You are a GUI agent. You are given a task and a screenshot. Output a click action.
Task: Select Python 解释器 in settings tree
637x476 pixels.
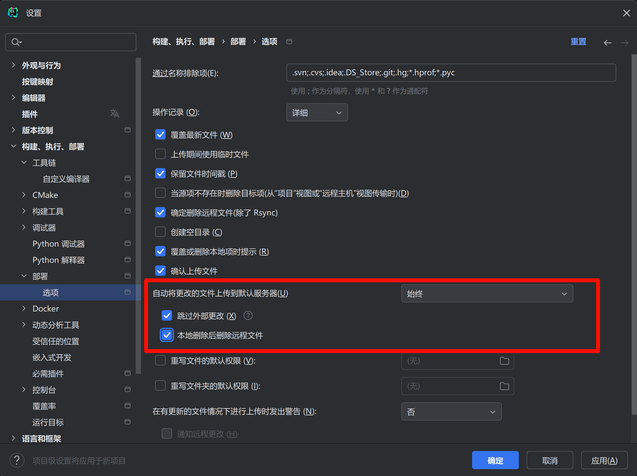(x=58, y=260)
